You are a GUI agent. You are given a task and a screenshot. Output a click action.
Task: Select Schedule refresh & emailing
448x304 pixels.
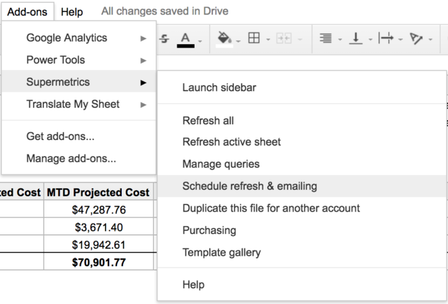(x=249, y=186)
